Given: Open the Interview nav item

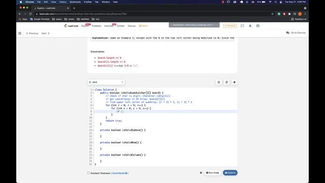Looking at the screenshot, I should click(109, 26).
